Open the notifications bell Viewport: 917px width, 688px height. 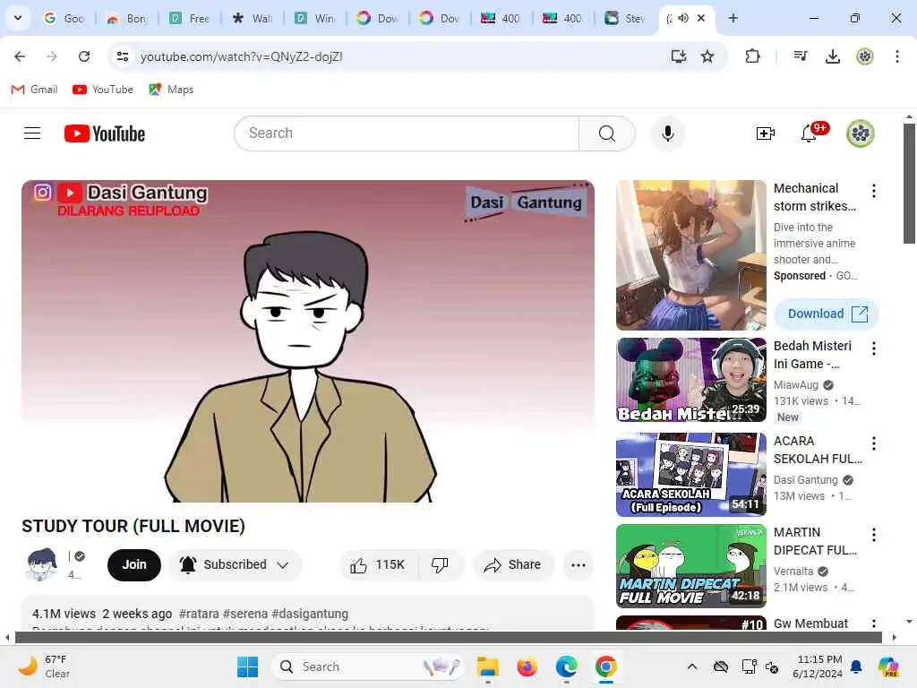(x=809, y=133)
